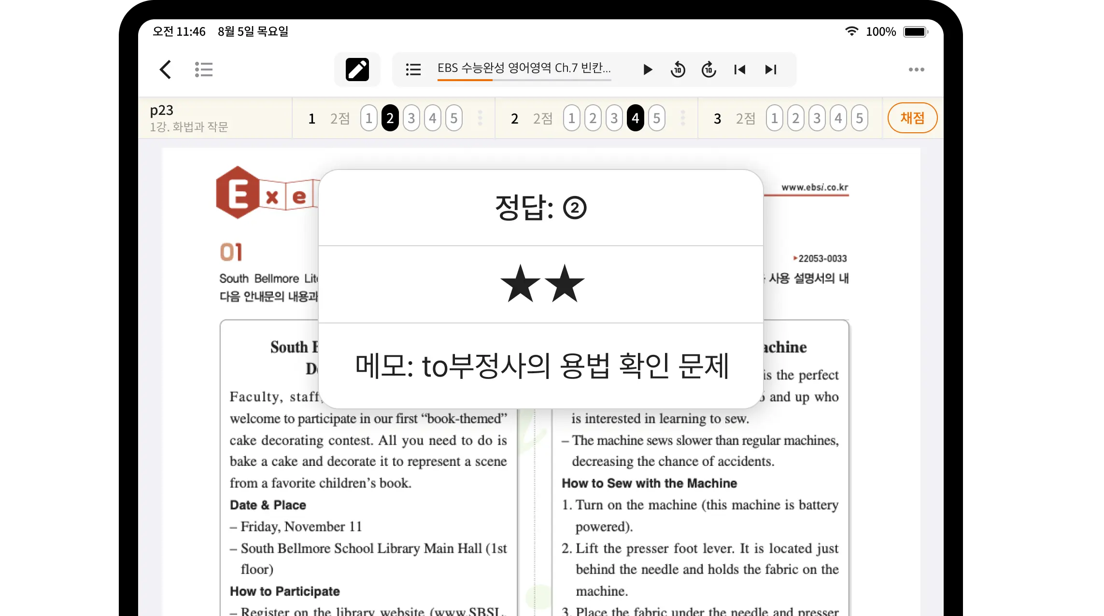Choose answer 4 for question 1
Viewport: 1104px width, 616px height.
click(433, 118)
